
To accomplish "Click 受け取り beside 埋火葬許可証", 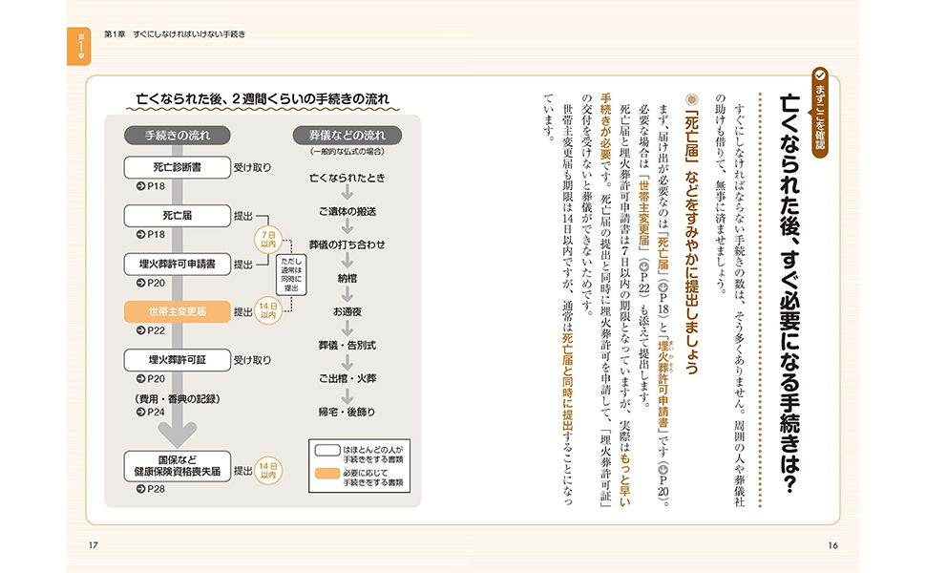I will [252, 360].
